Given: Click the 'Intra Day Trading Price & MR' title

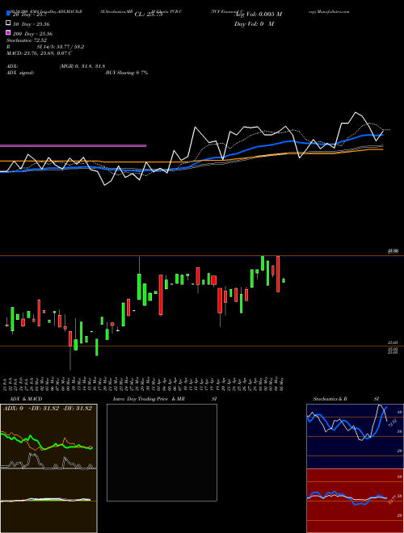Looking at the screenshot, I should coord(149,399).
